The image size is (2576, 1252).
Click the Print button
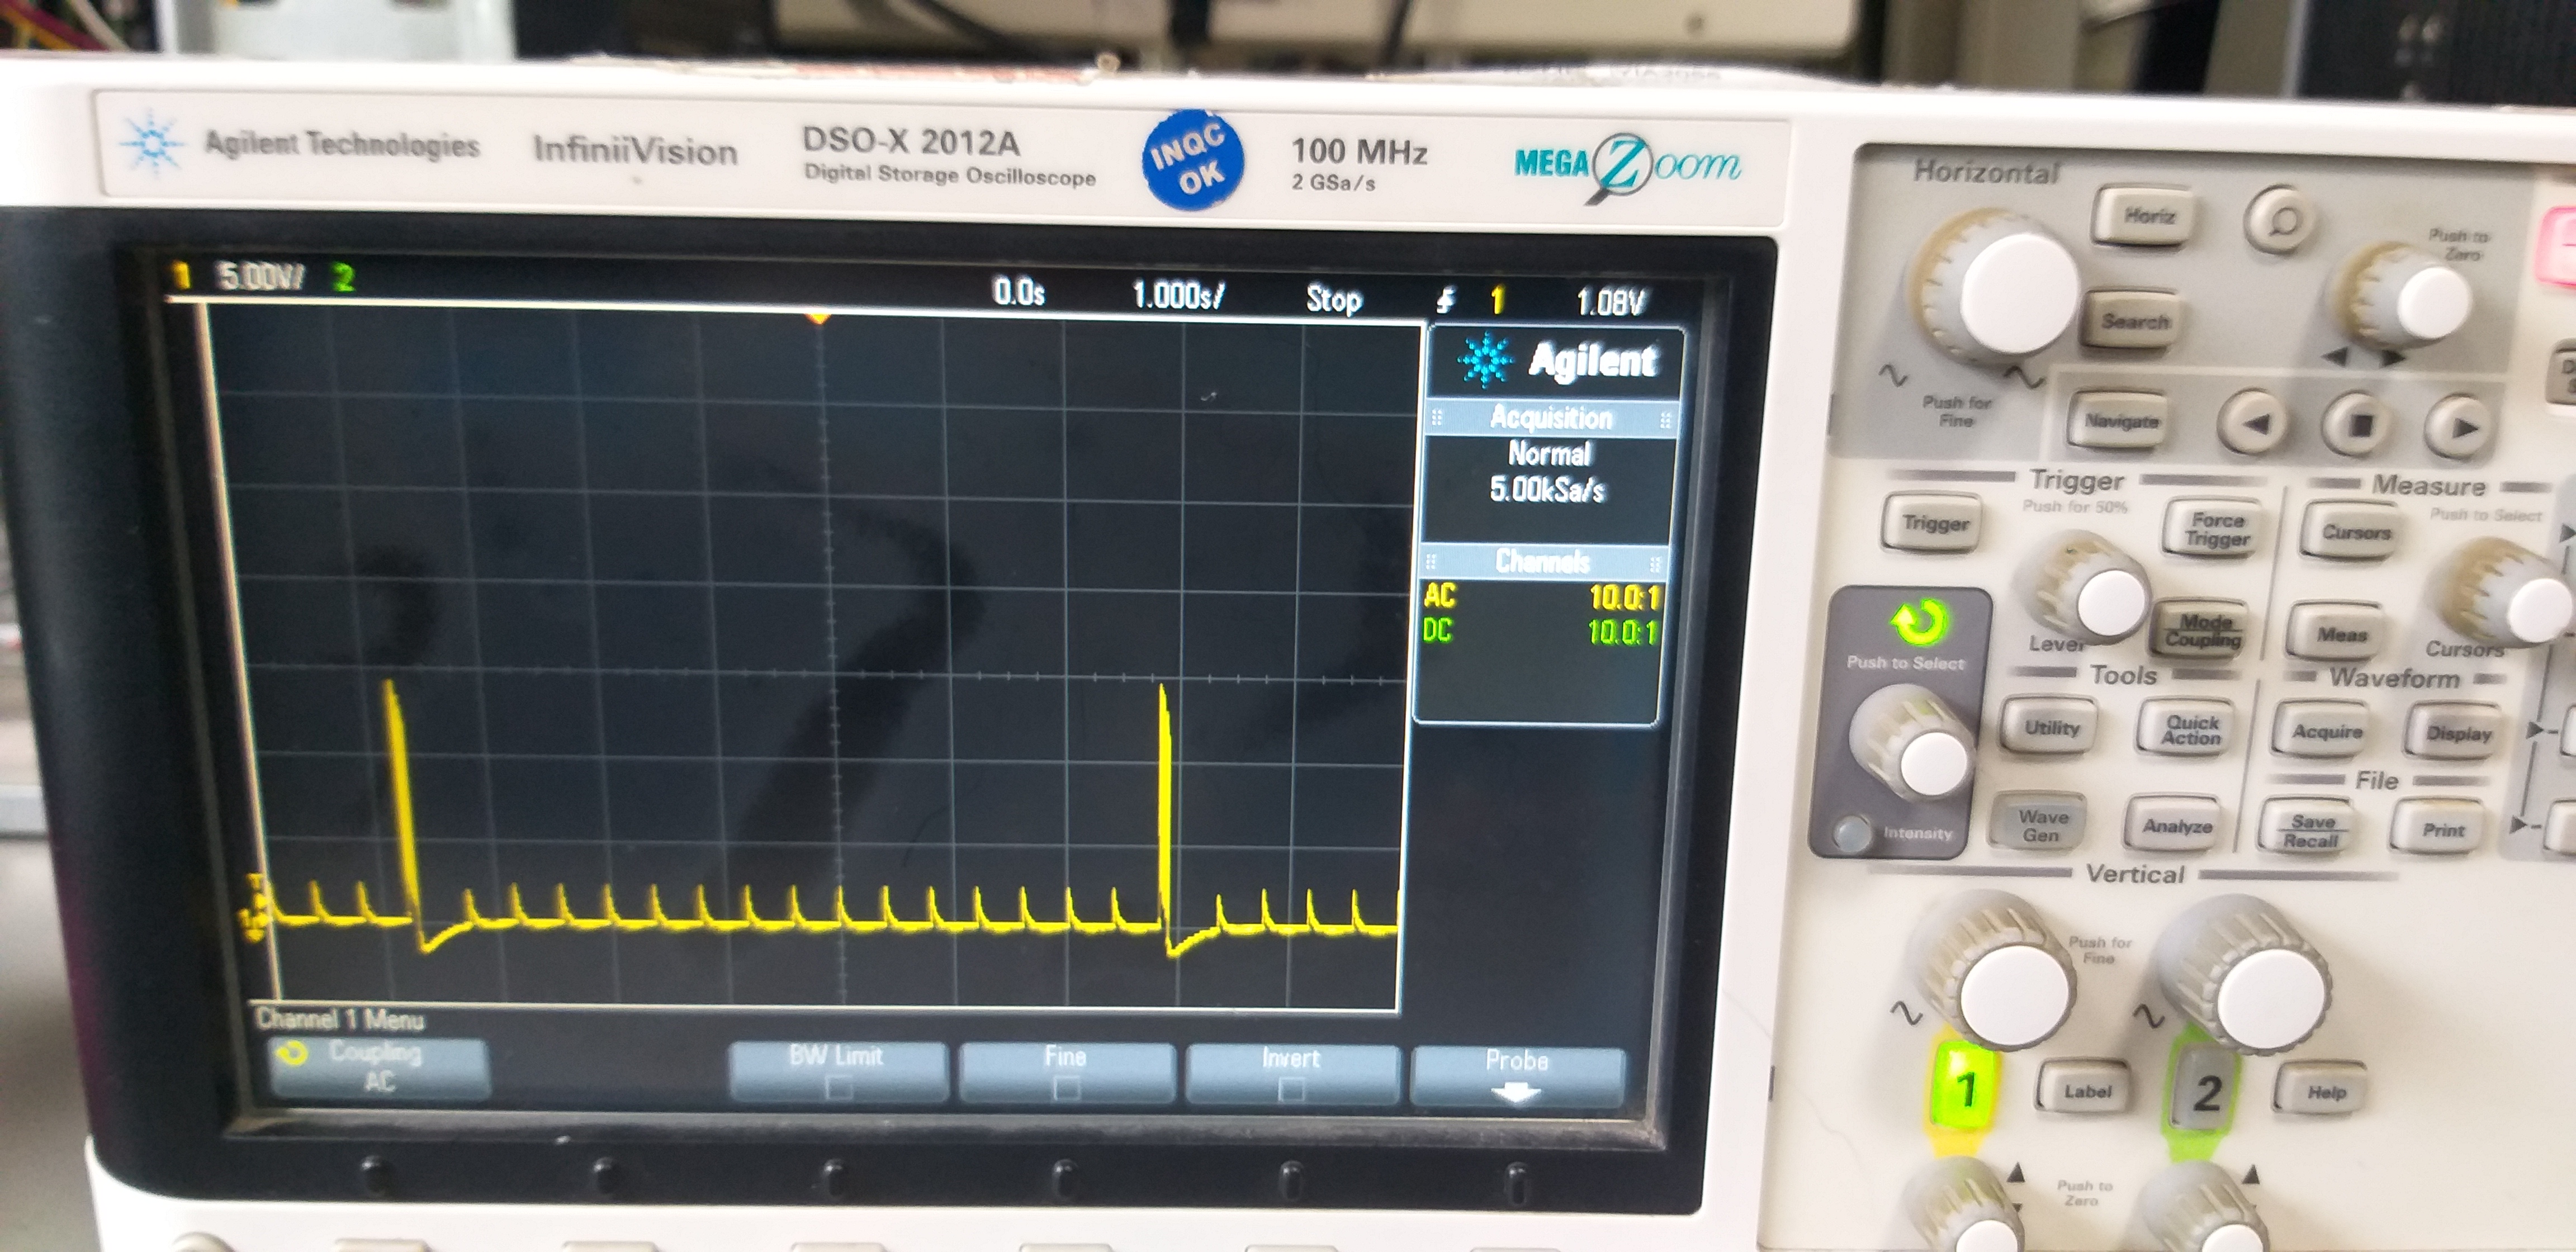click(2443, 831)
